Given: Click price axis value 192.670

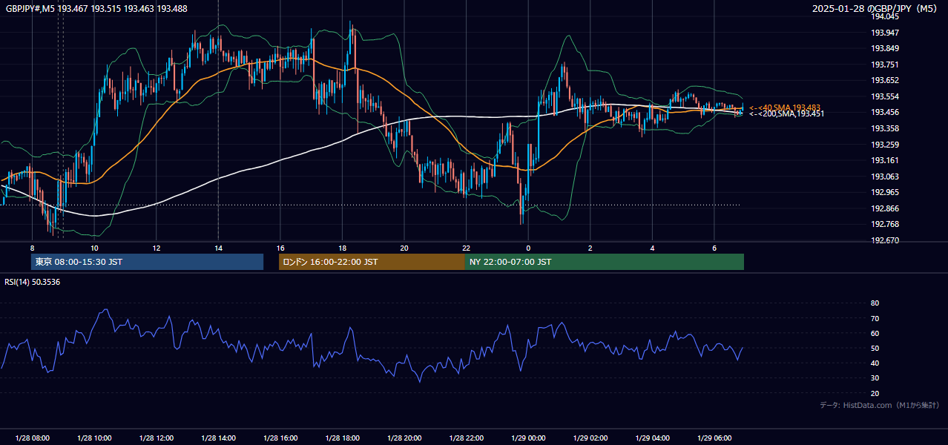Looking at the screenshot, I should click(884, 240).
